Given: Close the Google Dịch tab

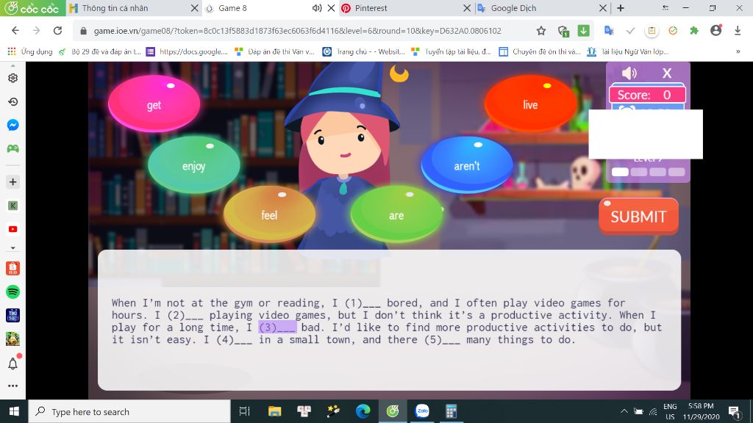Looking at the screenshot, I should pyautogui.click(x=603, y=8).
